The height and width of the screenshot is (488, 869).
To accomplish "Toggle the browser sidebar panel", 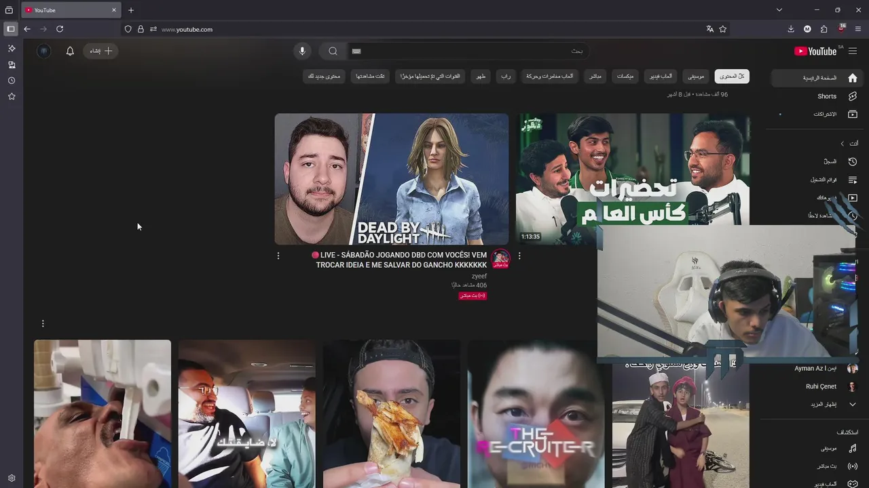I will 10,29.
